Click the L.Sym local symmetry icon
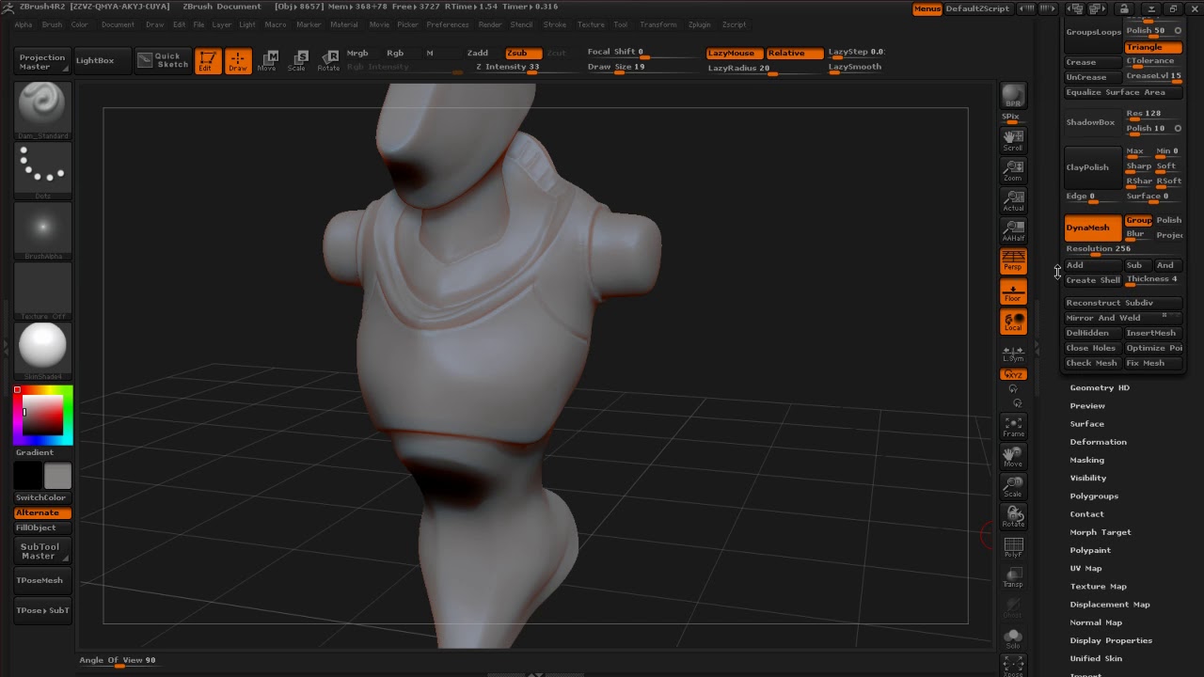This screenshot has width=1204, height=677. click(1013, 353)
